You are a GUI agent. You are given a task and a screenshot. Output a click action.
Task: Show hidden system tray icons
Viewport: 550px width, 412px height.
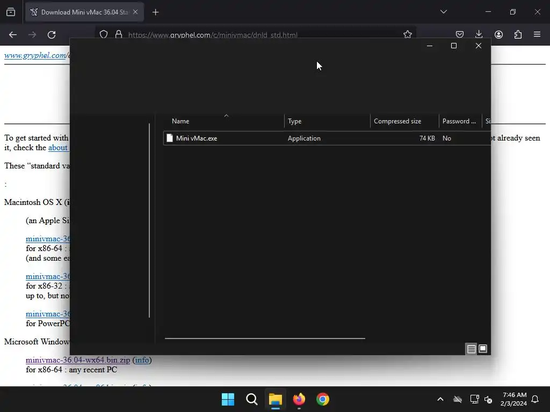pyautogui.click(x=440, y=399)
